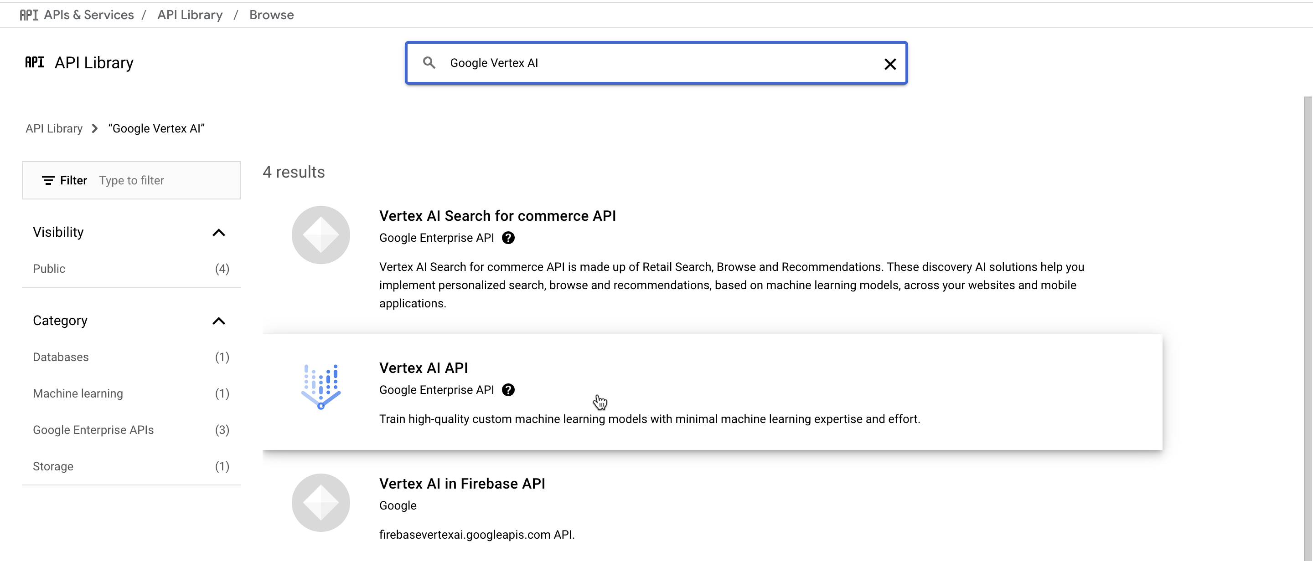Click the "Google" provider text under Firebase API

(398, 505)
